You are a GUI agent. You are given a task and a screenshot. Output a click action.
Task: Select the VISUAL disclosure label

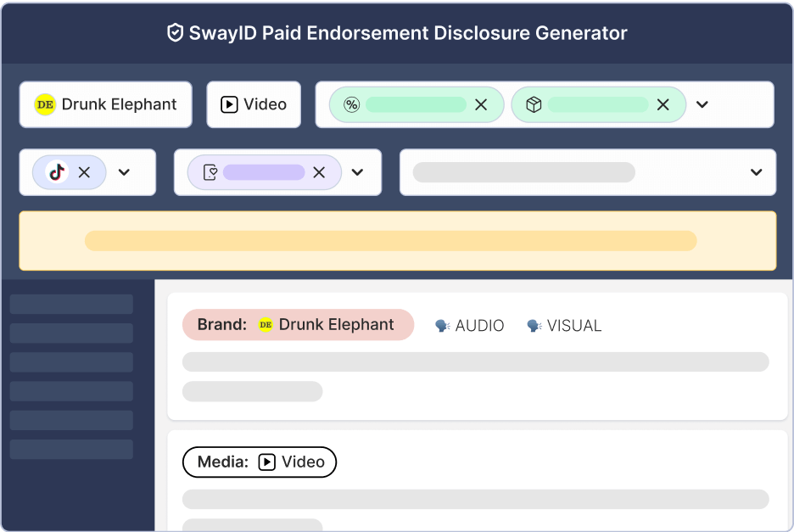pos(574,325)
